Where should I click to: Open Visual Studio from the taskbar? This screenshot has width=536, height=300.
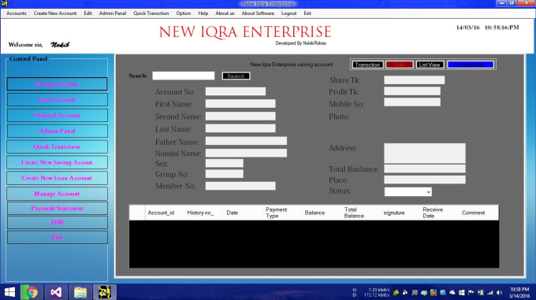point(56,292)
